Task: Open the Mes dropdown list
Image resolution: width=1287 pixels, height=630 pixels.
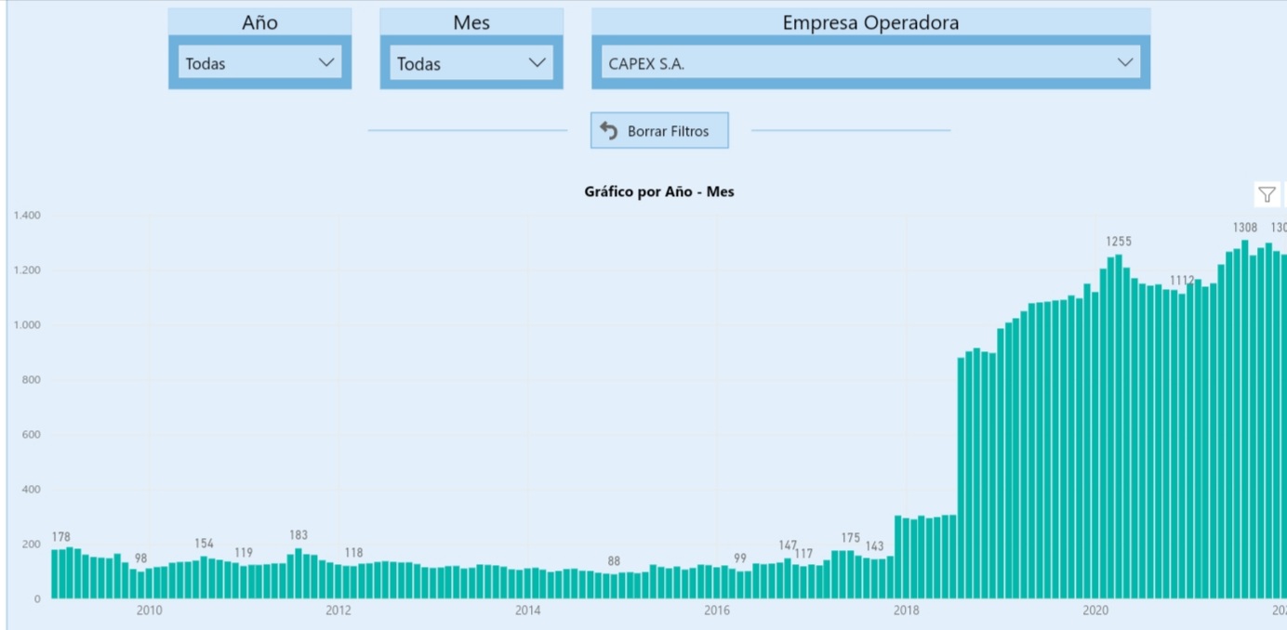Action: pyautogui.click(x=471, y=62)
